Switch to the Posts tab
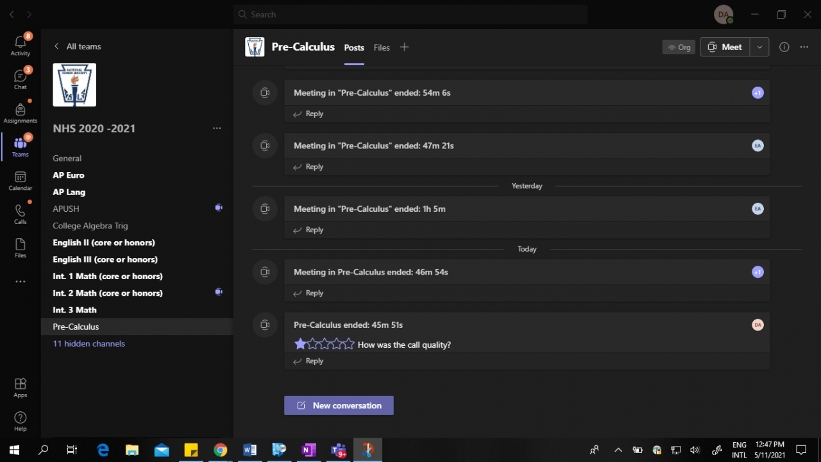 [x=354, y=47]
